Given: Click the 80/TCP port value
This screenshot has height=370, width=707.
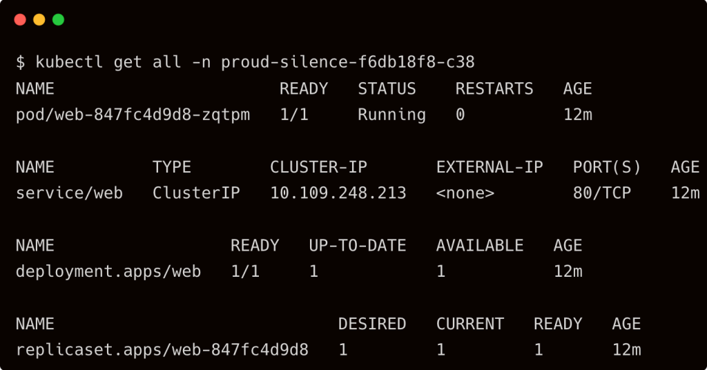Looking at the screenshot, I should (602, 193).
